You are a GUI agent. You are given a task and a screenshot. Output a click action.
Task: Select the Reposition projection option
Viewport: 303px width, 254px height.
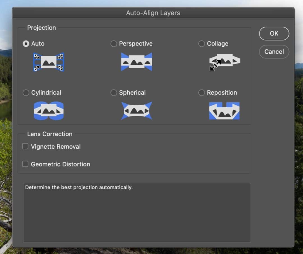tap(201, 92)
